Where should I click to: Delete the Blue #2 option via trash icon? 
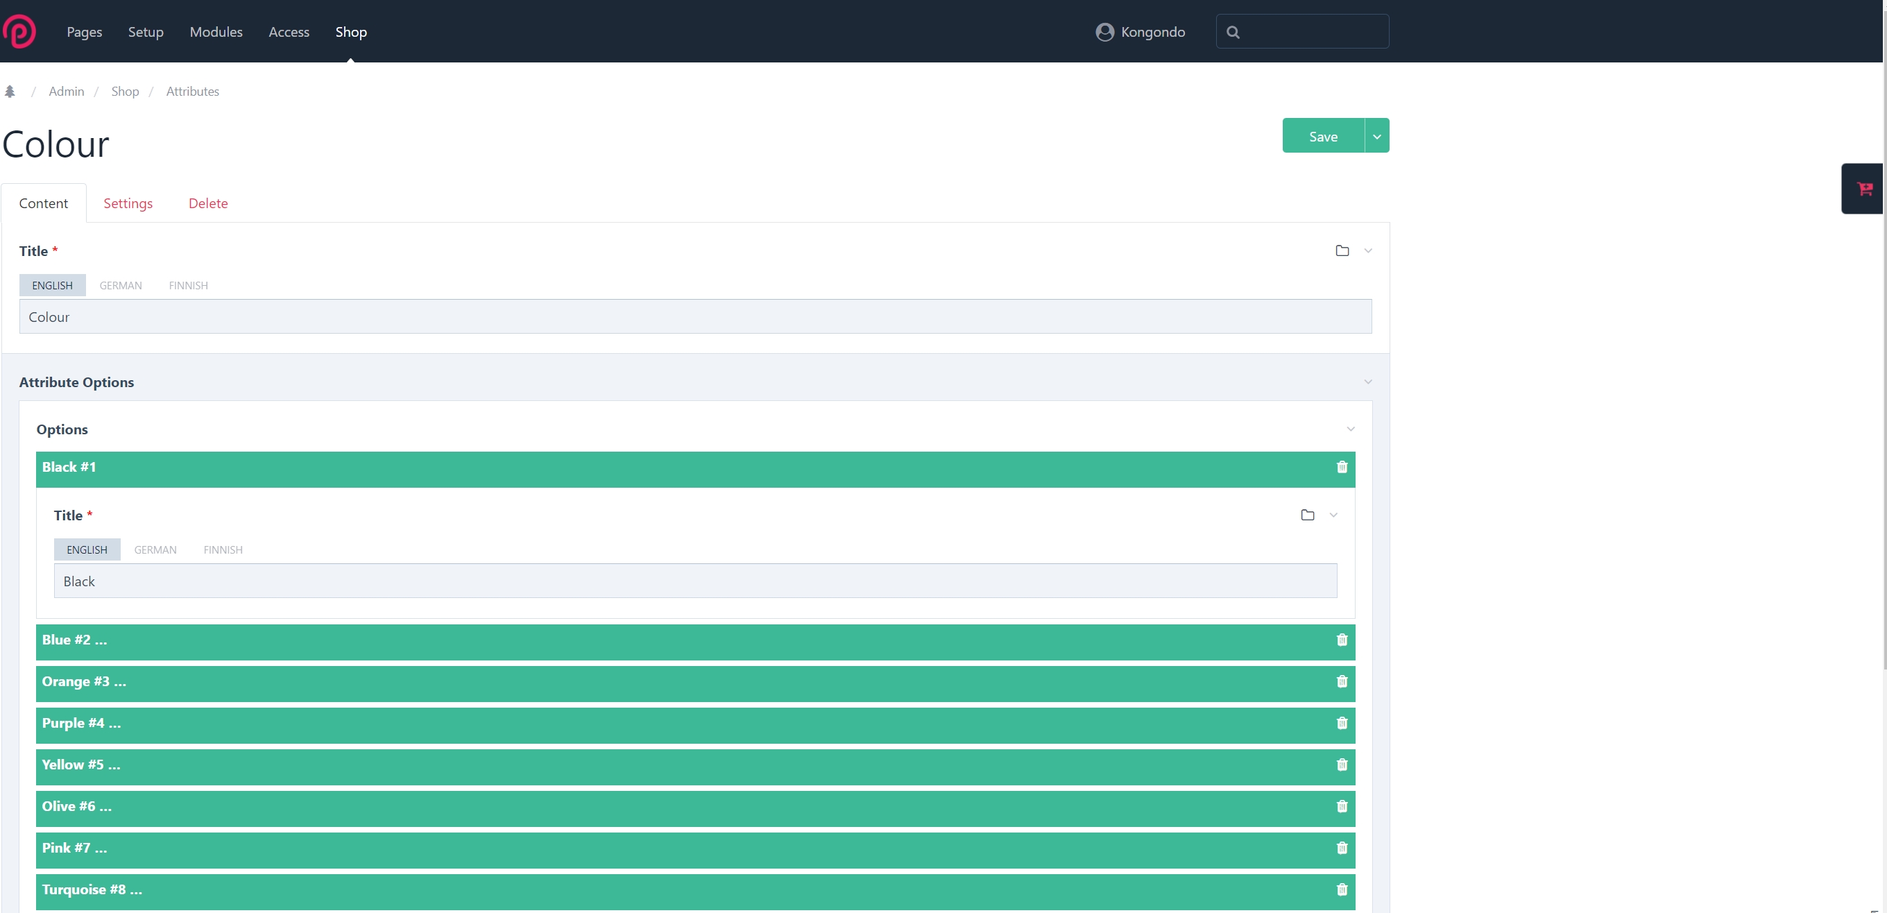(x=1342, y=640)
